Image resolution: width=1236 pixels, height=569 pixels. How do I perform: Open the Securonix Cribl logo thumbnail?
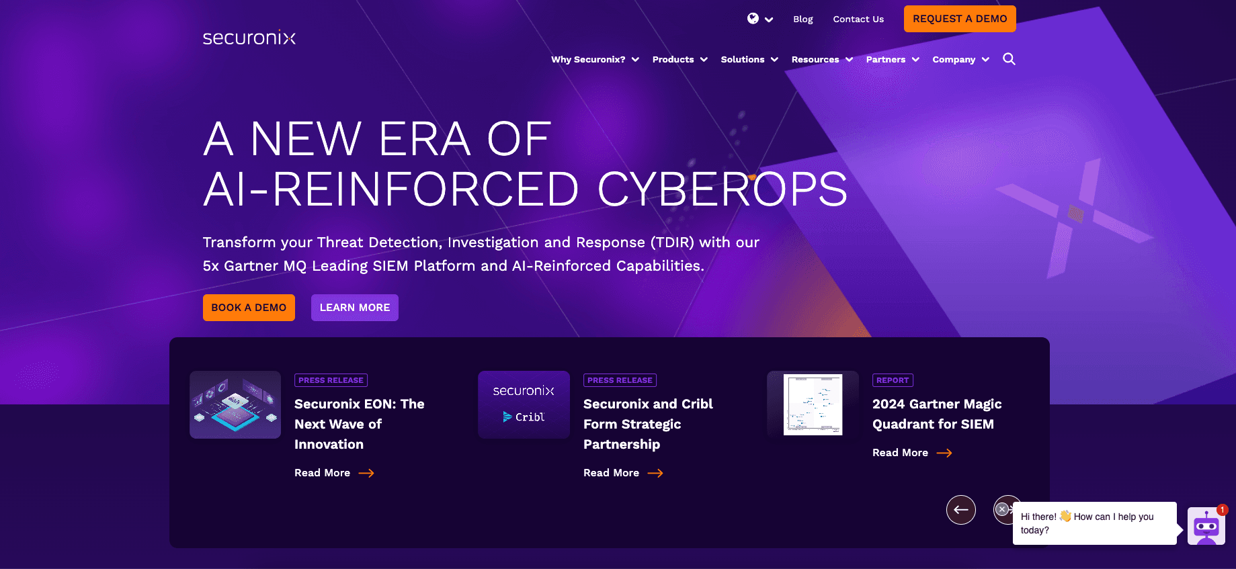pyautogui.click(x=524, y=404)
